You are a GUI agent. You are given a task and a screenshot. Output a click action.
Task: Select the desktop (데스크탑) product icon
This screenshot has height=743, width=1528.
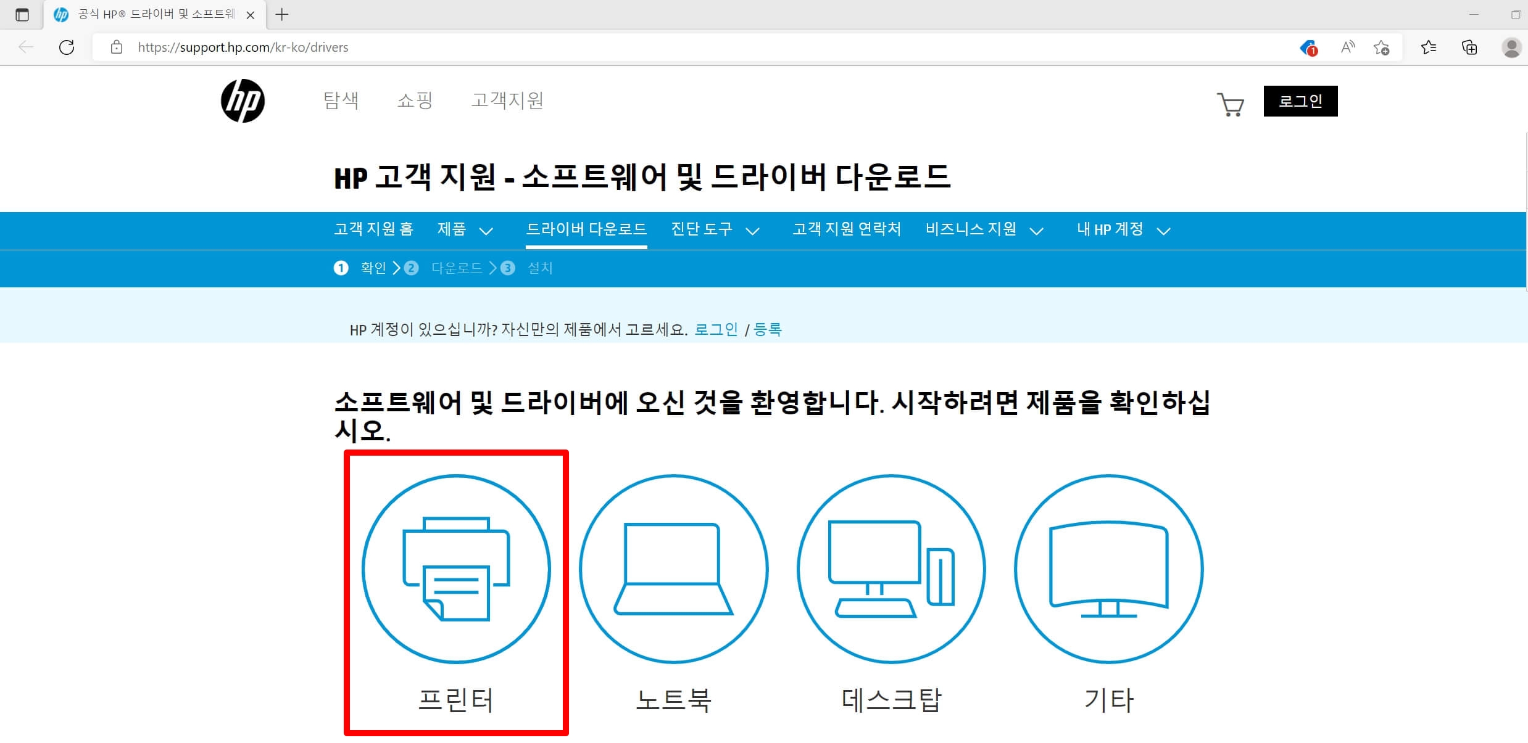[x=891, y=569]
